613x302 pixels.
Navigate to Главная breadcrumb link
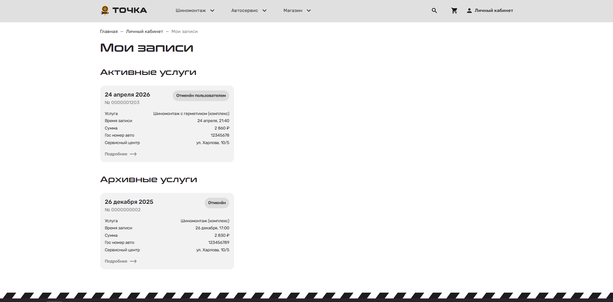click(109, 32)
